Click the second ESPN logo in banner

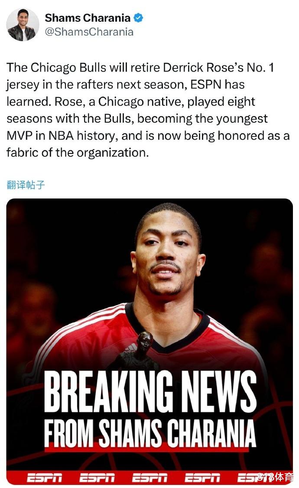point(97,478)
